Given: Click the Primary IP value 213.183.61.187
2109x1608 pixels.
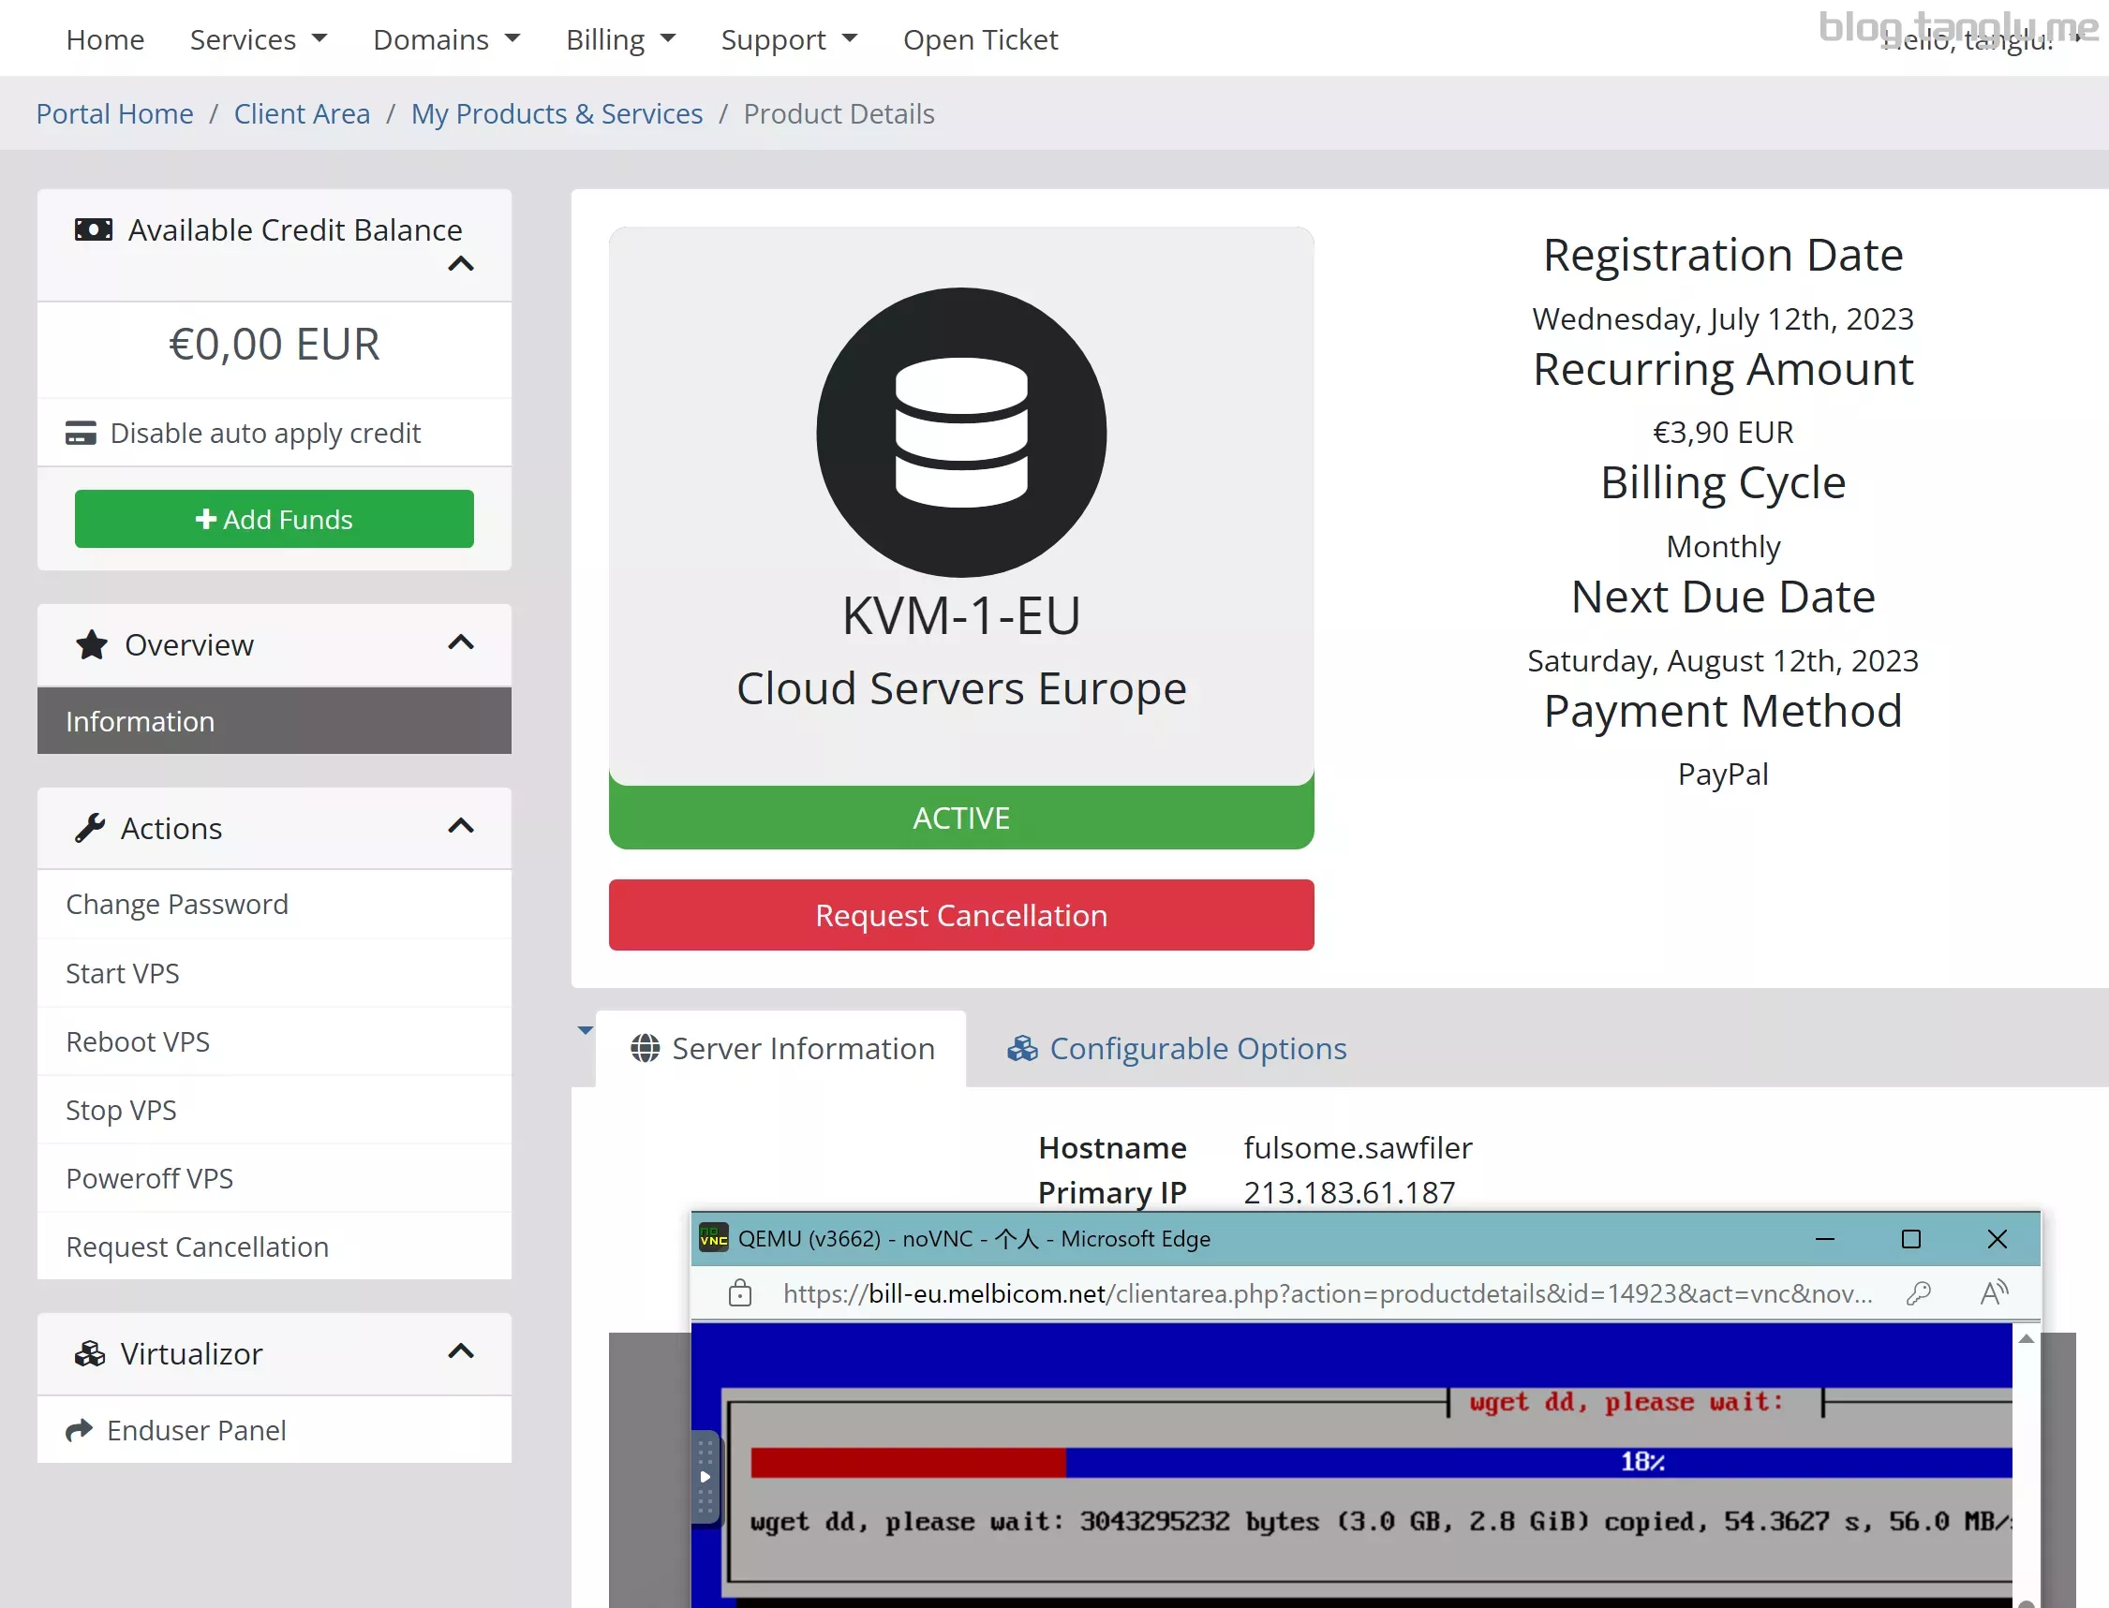Looking at the screenshot, I should (1349, 1192).
